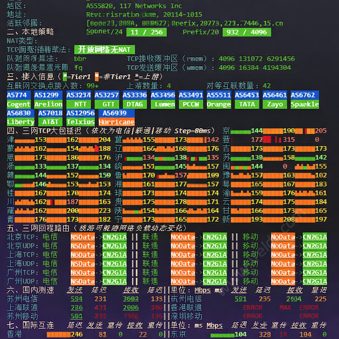Click the '11 / 256' Subnet badge
The width and height of the screenshot is (339, 339).
(147, 32)
